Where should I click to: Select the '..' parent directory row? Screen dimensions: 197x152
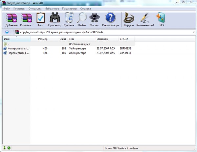69,44
